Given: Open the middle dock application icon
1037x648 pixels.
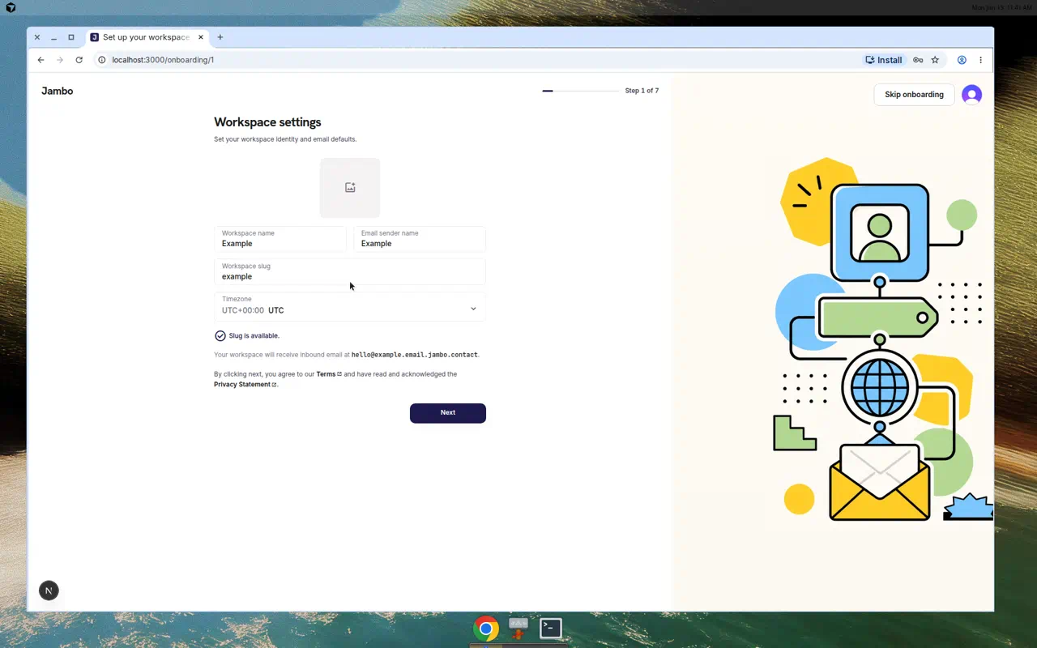Looking at the screenshot, I should coord(518,628).
